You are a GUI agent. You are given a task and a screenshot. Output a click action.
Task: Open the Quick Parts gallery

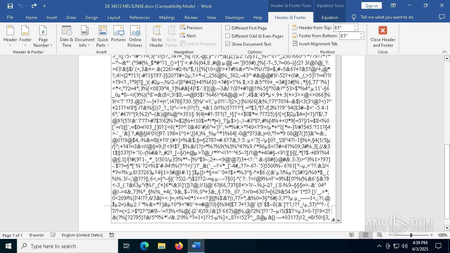pyautogui.click(x=103, y=36)
